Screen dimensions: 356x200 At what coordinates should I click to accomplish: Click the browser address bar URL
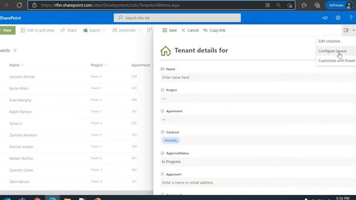click(110, 5)
